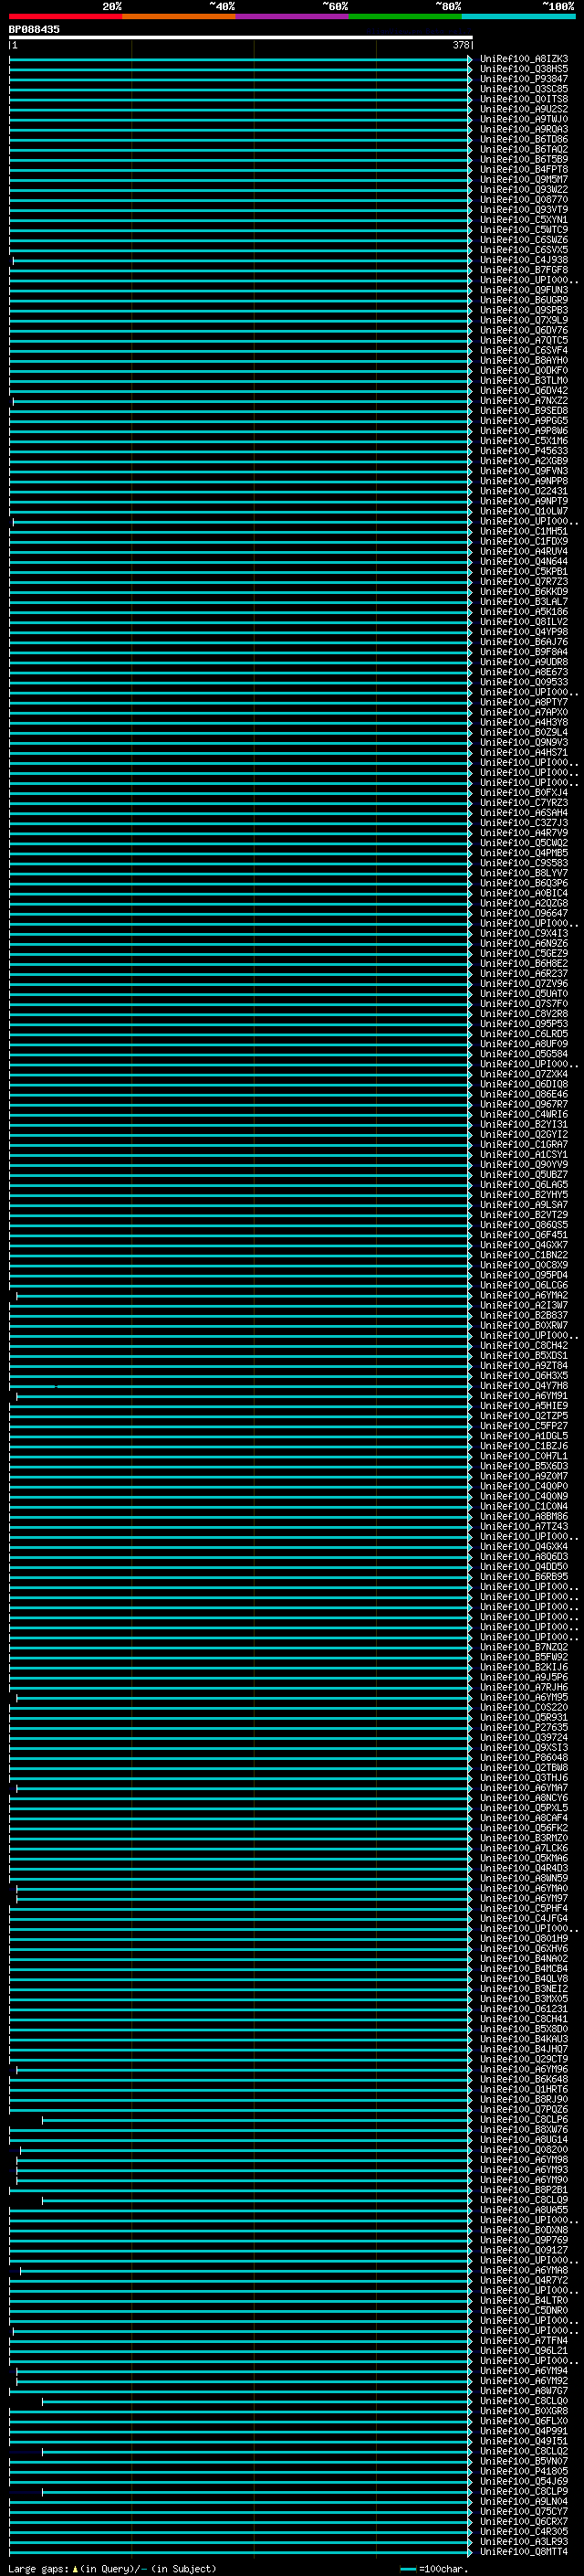Select the UniRef100_P41805 label

tap(524, 2471)
